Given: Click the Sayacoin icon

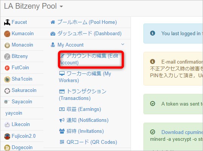Looking at the screenshot, I should point(7,102).
